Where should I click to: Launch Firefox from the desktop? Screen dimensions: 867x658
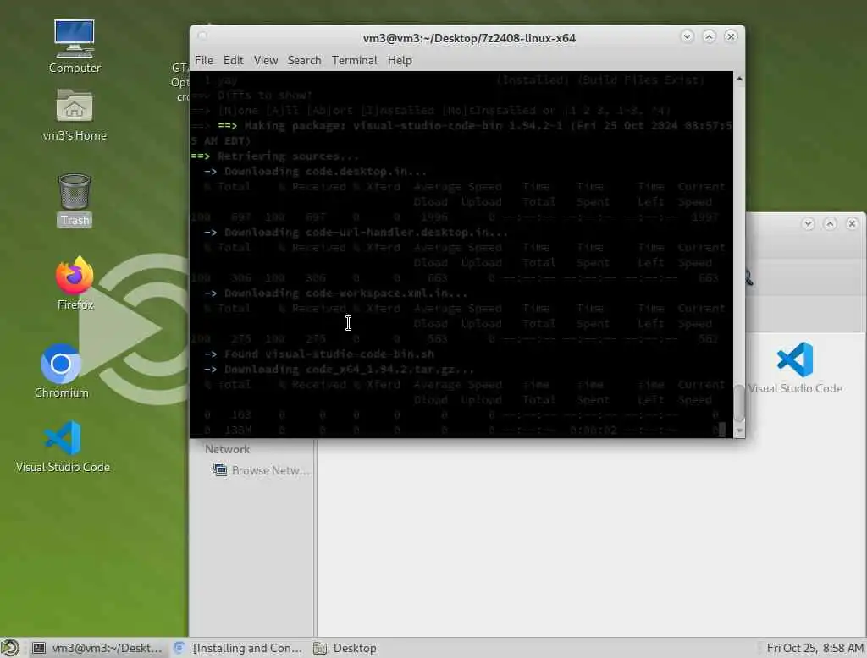[75, 282]
